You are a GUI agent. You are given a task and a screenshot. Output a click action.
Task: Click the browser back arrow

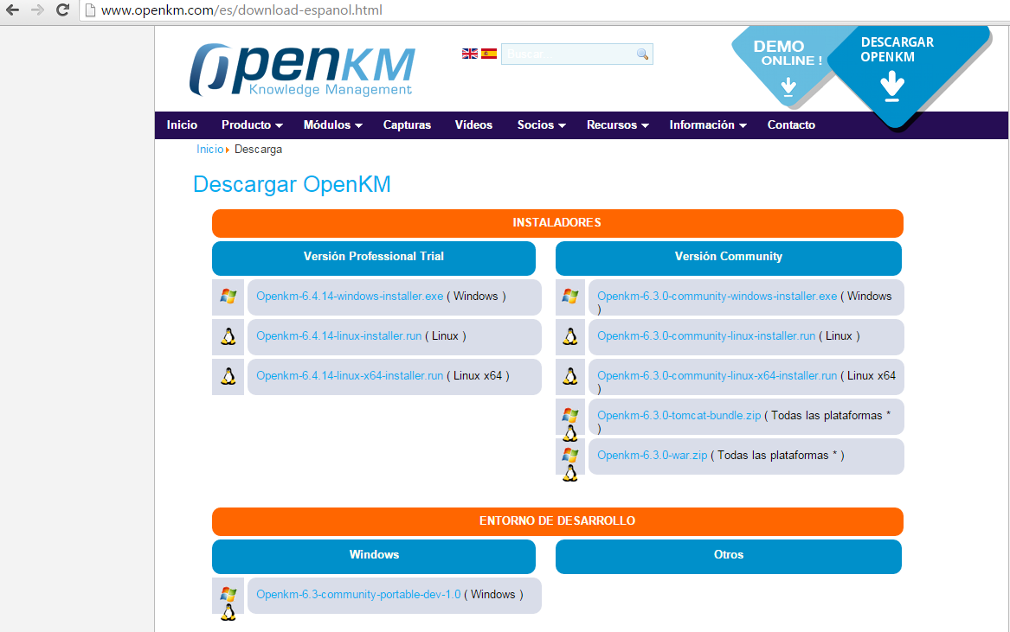pos(13,10)
